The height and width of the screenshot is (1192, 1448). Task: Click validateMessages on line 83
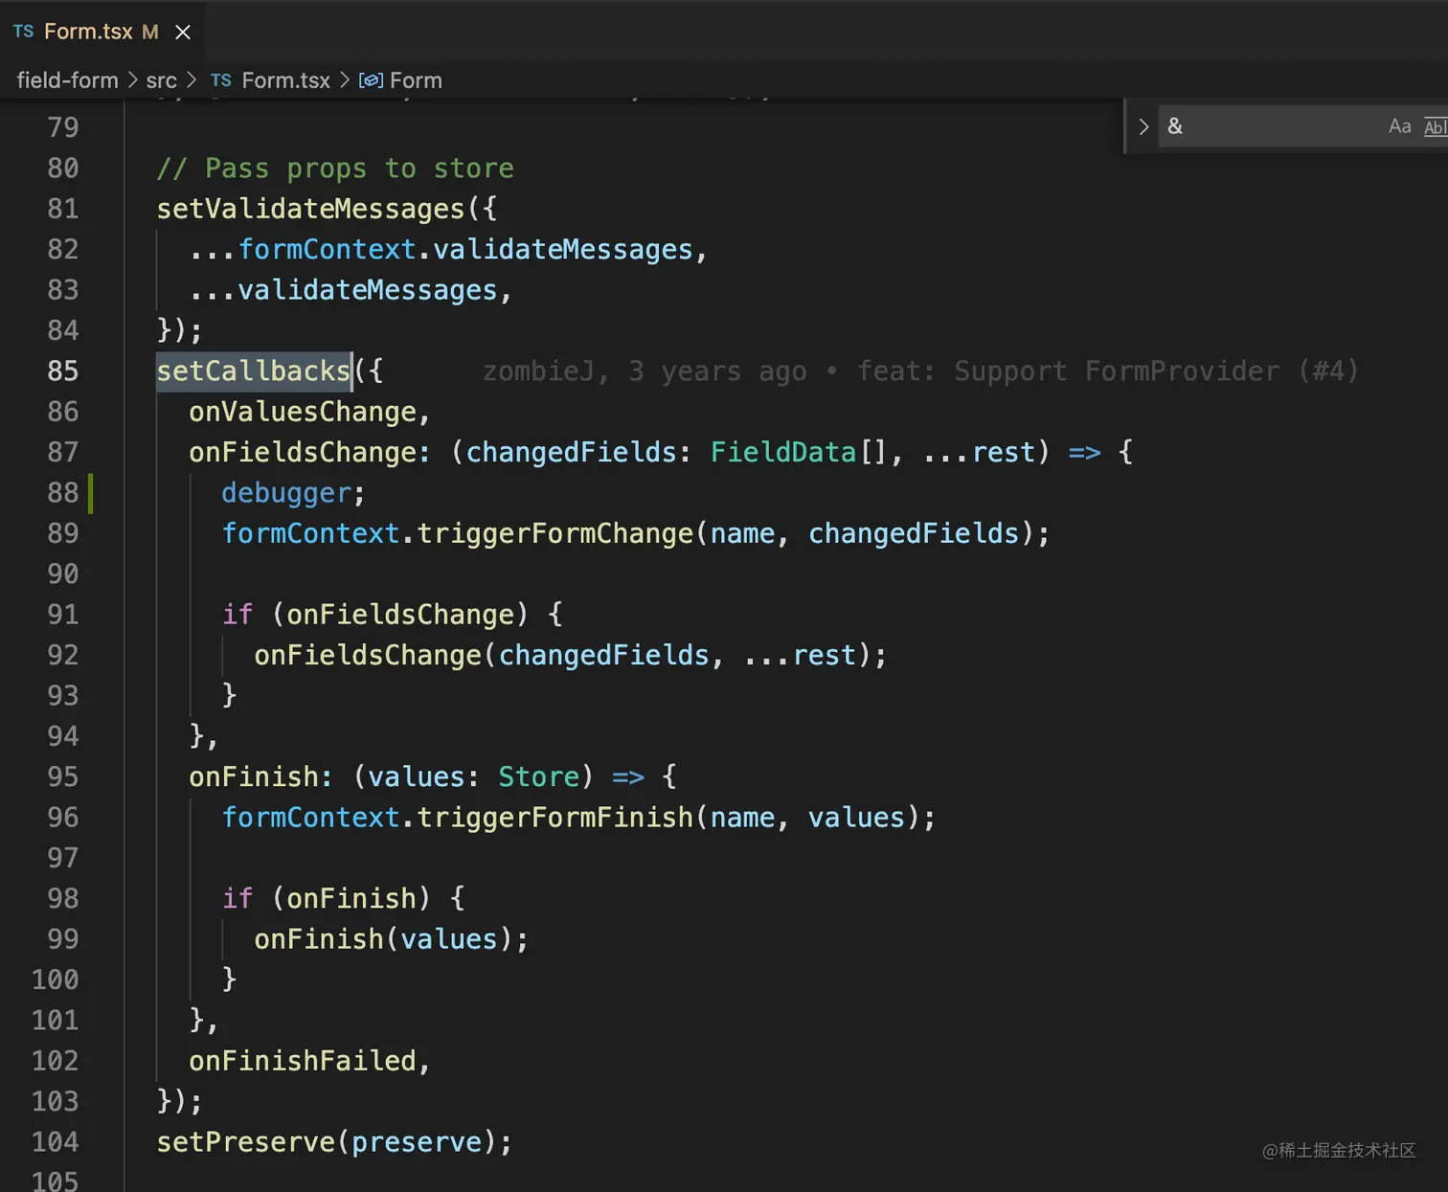click(367, 290)
